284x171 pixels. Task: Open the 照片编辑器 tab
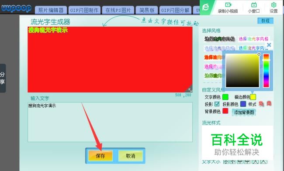(x=51, y=10)
